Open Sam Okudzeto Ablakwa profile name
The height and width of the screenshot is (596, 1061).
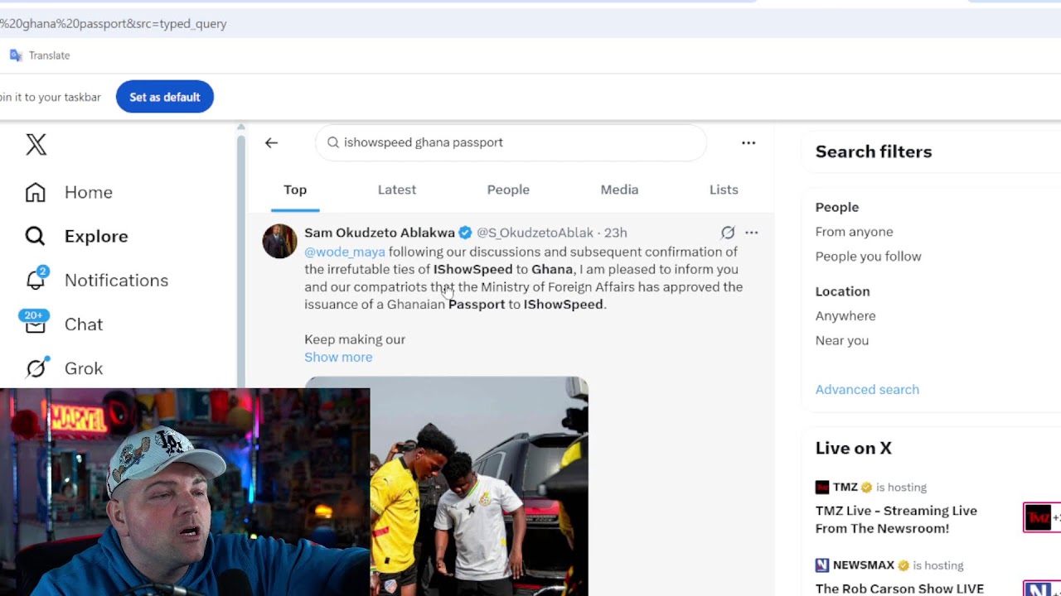[380, 233]
